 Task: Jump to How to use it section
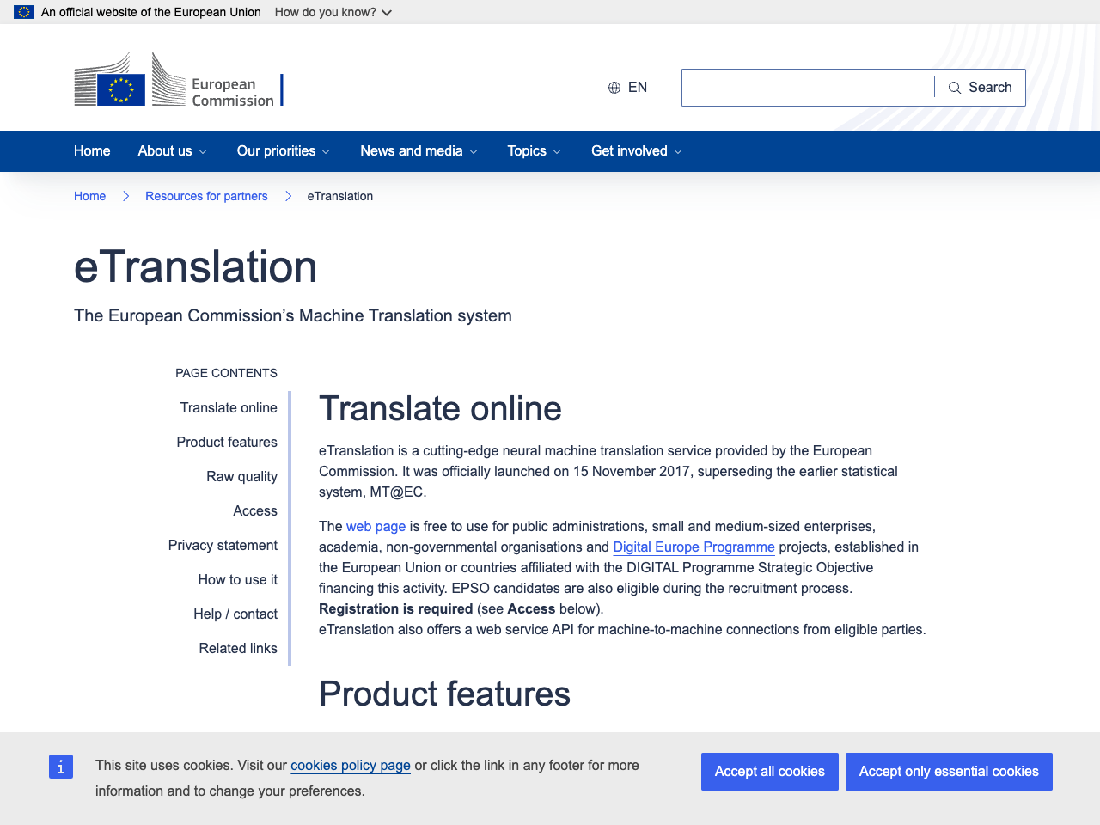[238, 579]
